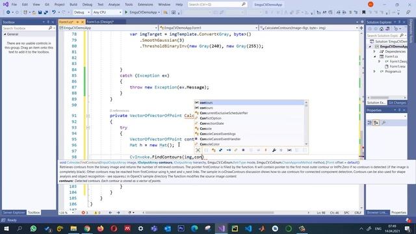Open the EmguCVDemoApp.Form1 type dropdown

pos(209,27)
